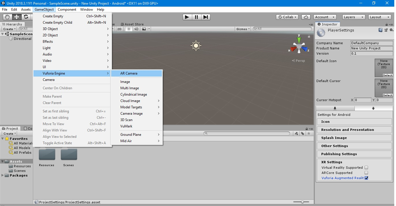Viewport: 396px width, 206px height.
Task: Open the Account dropdown
Action: [325, 17]
